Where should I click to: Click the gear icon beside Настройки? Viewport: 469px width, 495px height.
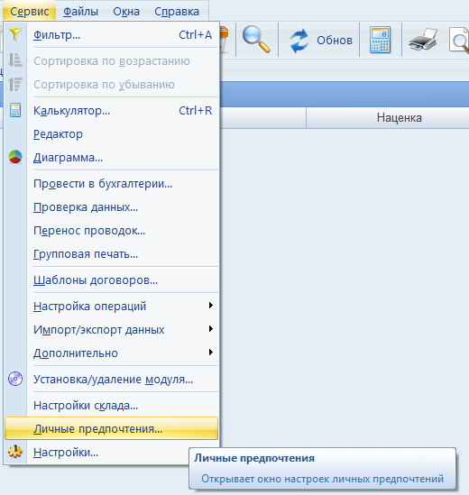[15, 452]
